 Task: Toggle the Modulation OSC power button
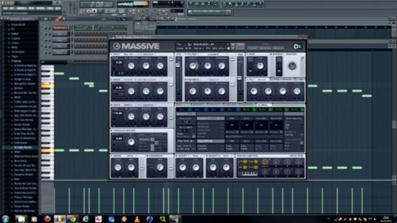(x=112, y=131)
